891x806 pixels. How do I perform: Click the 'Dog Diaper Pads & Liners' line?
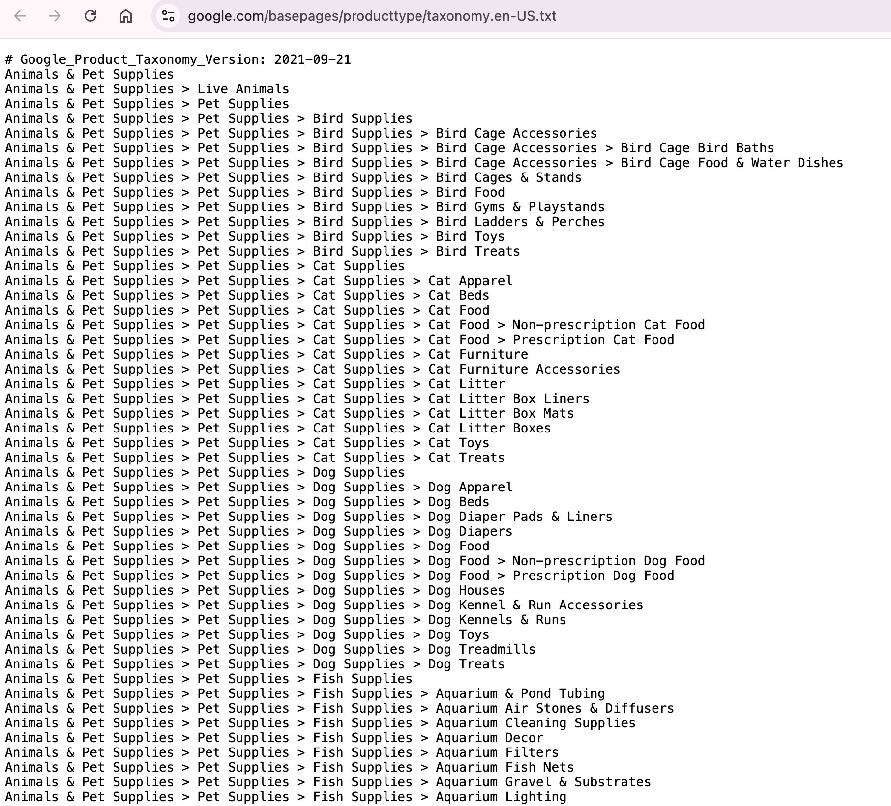(309, 517)
